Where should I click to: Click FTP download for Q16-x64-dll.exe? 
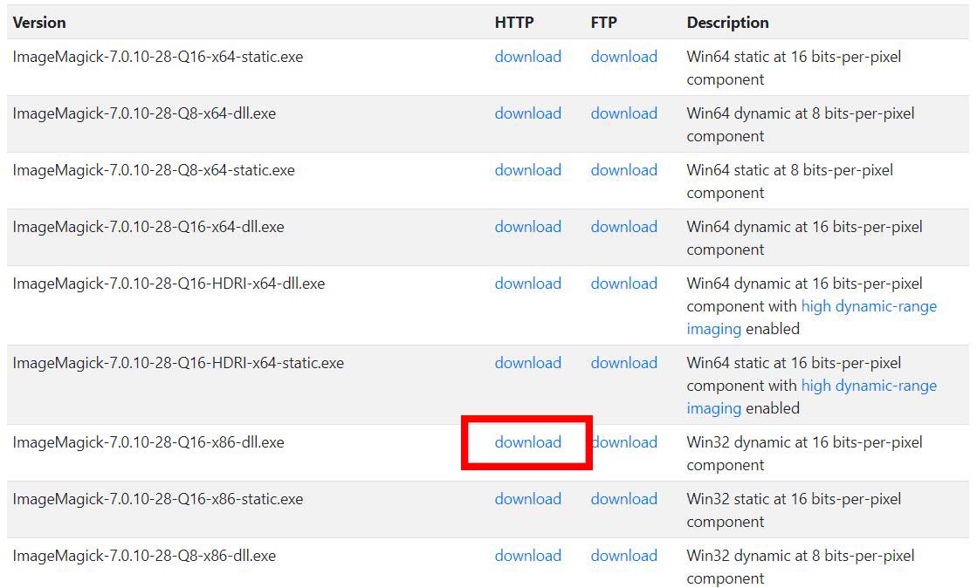pyautogui.click(x=623, y=227)
